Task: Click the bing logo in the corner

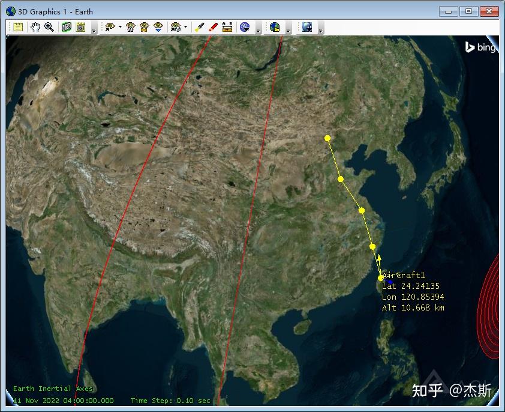Action: click(480, 47)
